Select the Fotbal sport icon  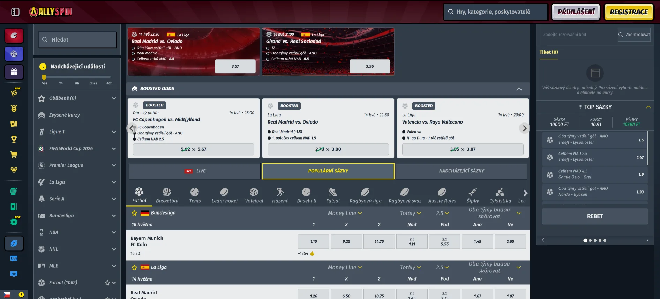click(x=139, y=195)
